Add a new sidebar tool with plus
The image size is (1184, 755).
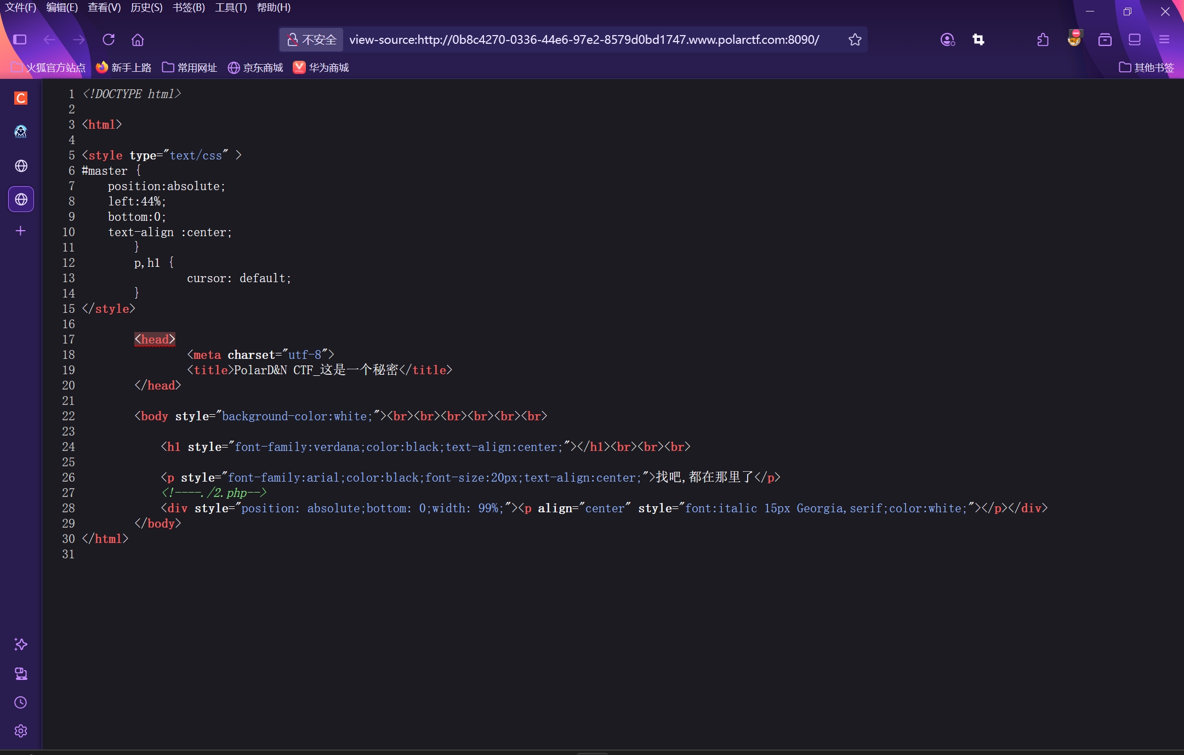click(x=21, y=231)
